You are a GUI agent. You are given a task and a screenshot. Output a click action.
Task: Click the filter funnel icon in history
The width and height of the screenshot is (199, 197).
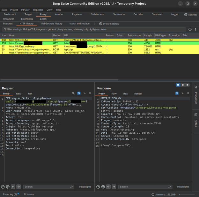coord(5,29)
